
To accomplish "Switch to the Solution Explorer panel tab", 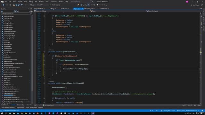I will pyautogui.click(x=21, y=105).
